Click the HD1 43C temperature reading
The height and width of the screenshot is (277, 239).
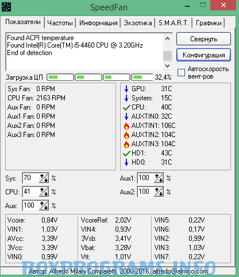tap(152, 153)
